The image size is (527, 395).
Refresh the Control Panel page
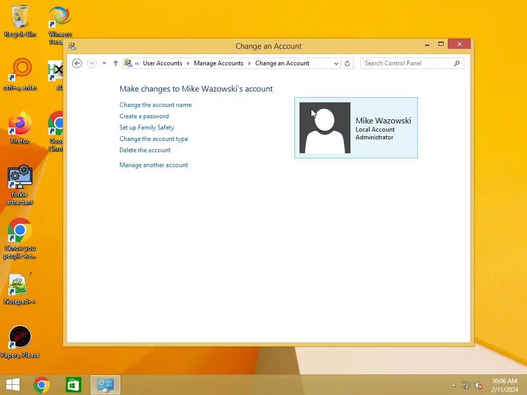point(347,63)
